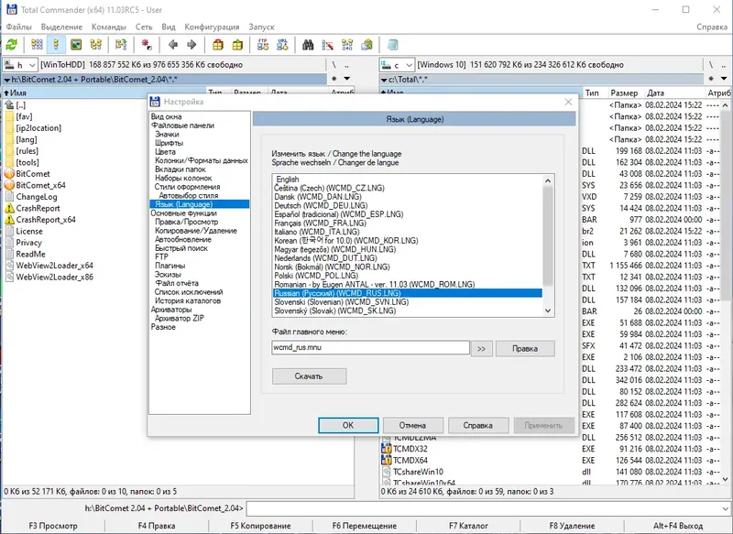733x534 pixels.
Task: Open command line history dropdown
Action: tap(725, 508)
